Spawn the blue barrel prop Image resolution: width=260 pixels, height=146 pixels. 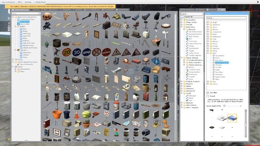pyautogui.click(x=136, y=105)
